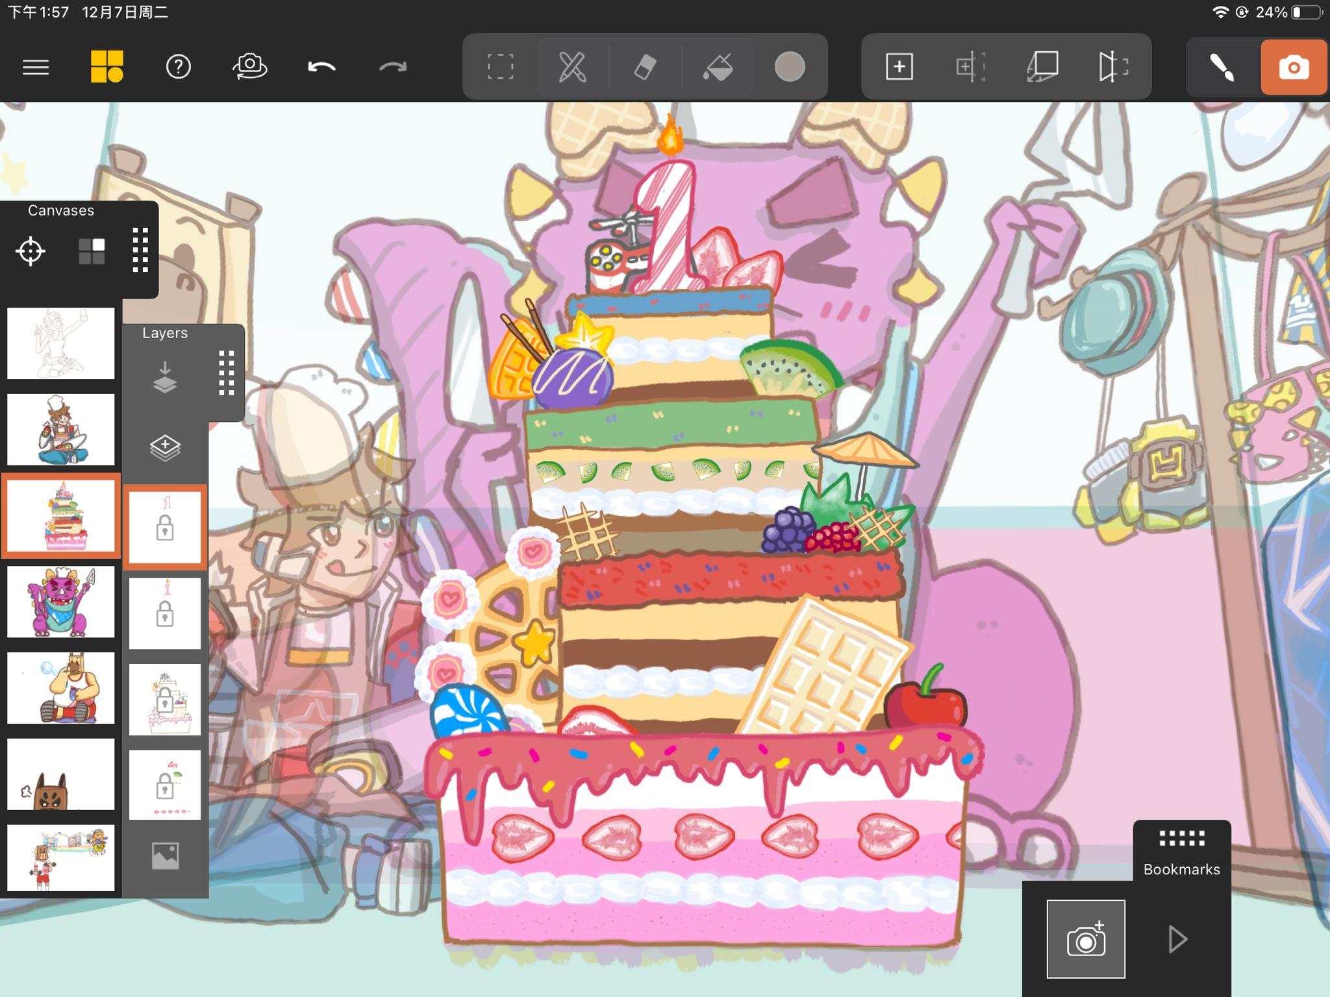Open the hamburger main menu
1330x997 pixels.
click(36, 67)
